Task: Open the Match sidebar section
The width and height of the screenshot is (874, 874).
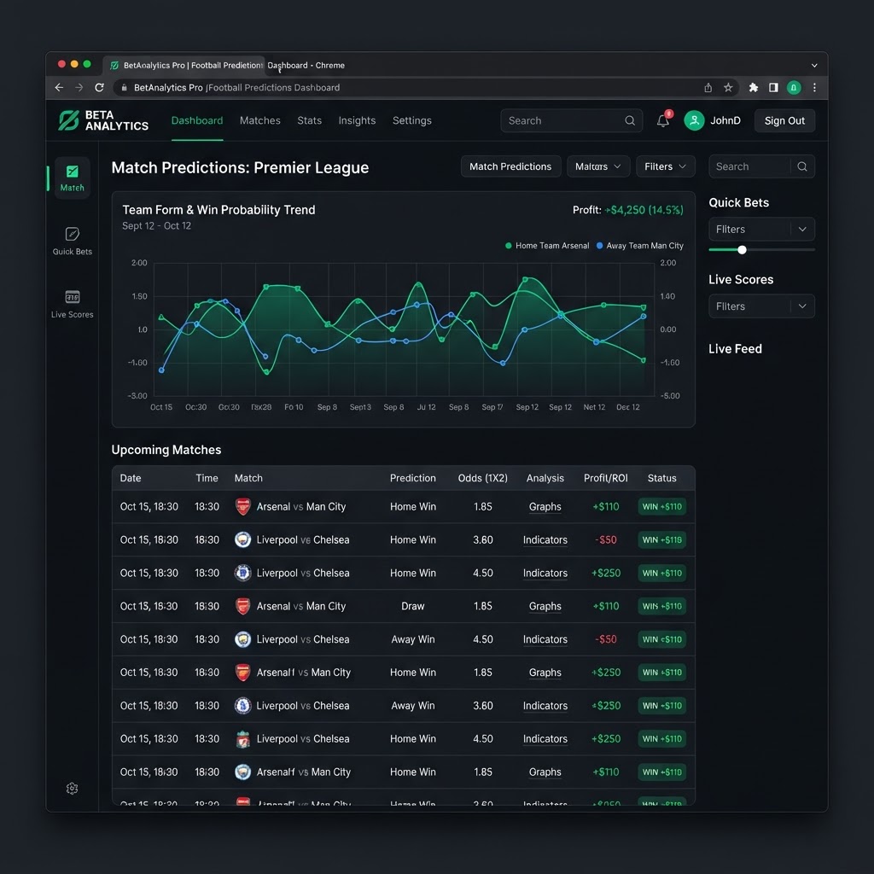Action: 72,178
